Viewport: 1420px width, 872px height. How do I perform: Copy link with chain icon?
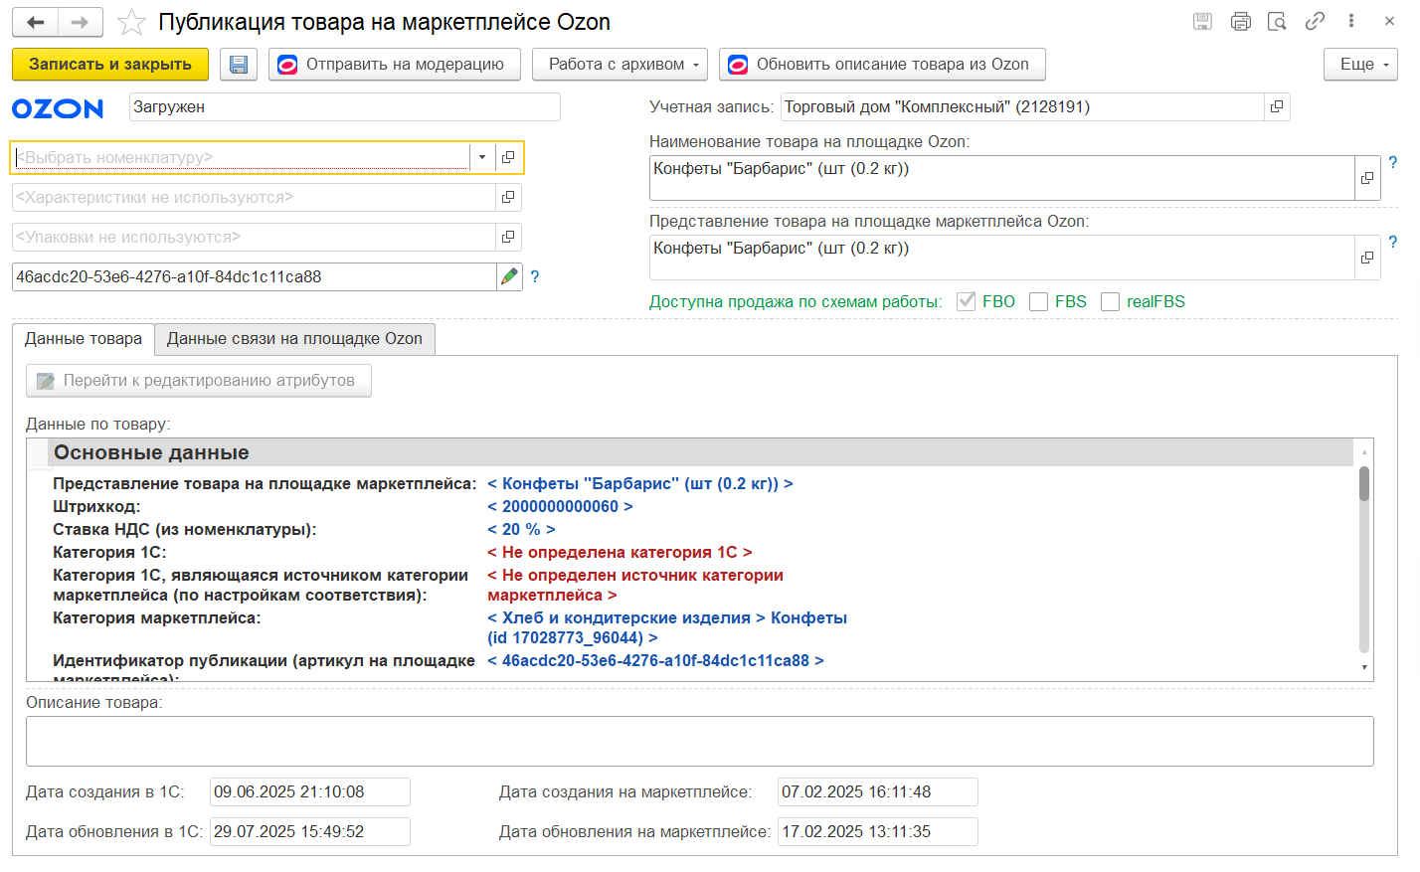1315,21
